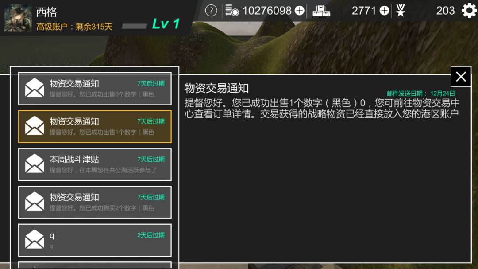Click envelope icon of the q mail
Image resolution: width=478 pixels, height=269 pixels.
35,239
